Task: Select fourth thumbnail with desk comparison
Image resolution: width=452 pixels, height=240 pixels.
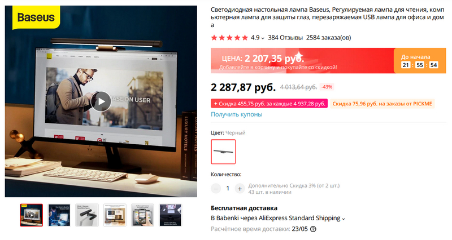Action: 115,215
